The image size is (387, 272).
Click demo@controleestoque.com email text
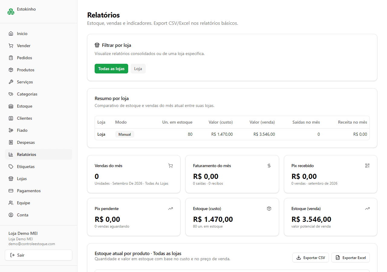[32, 244]
